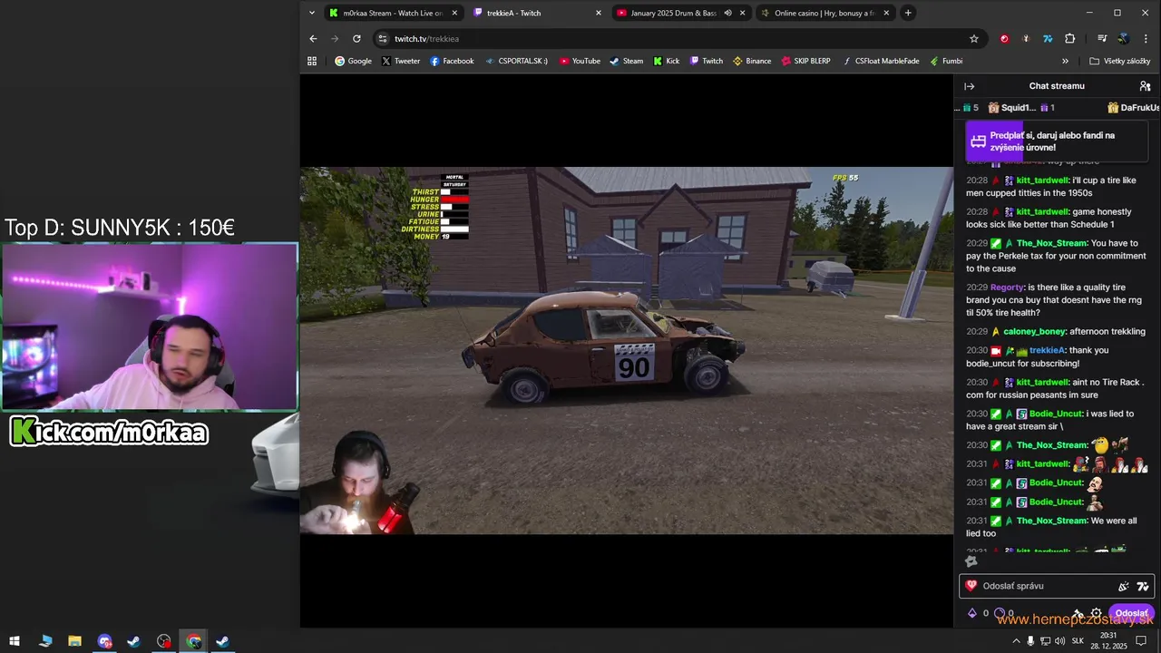
Task: Open the SKIP BLERP bookmark
Action: 805,61
